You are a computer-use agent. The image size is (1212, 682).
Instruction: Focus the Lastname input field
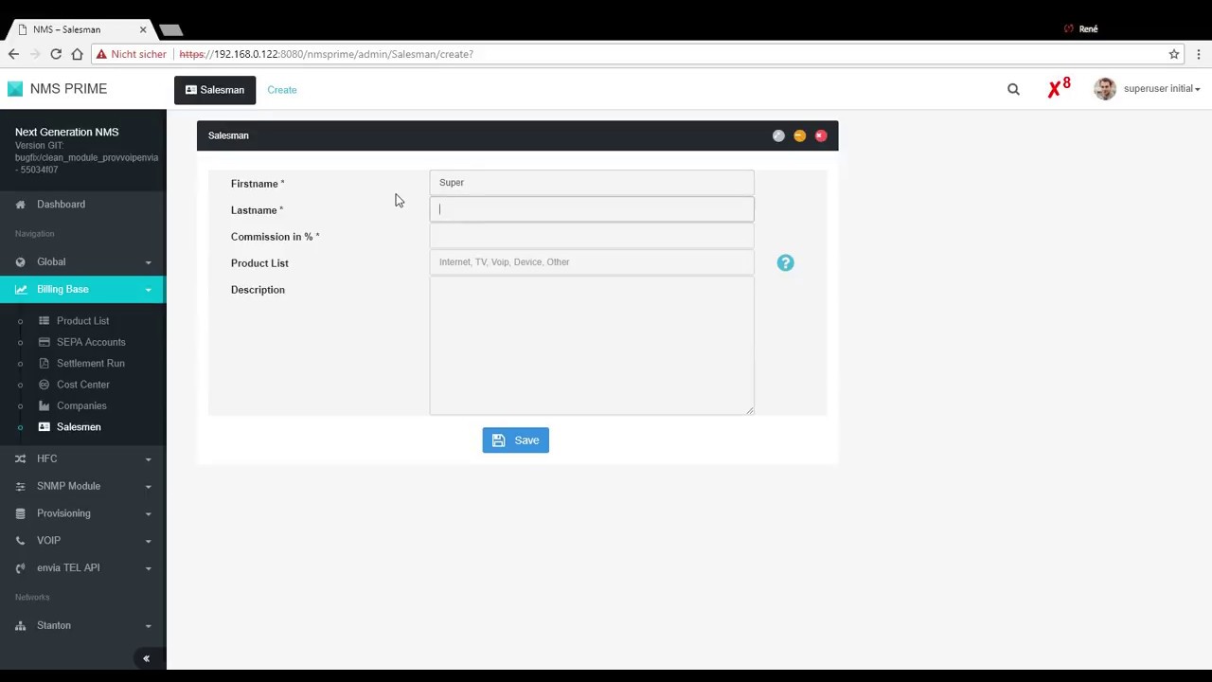[x=592, y=209]
